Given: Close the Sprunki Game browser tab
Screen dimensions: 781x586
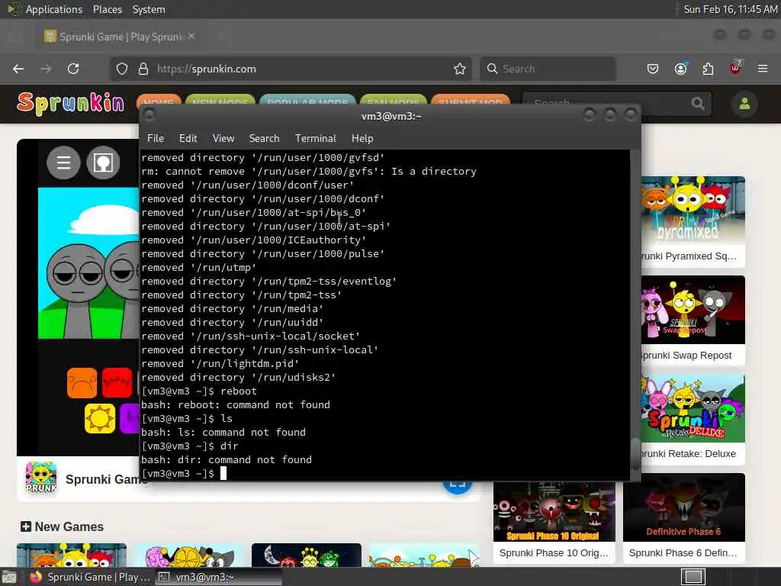Looking at the screenshot, I should click(191, 37).
